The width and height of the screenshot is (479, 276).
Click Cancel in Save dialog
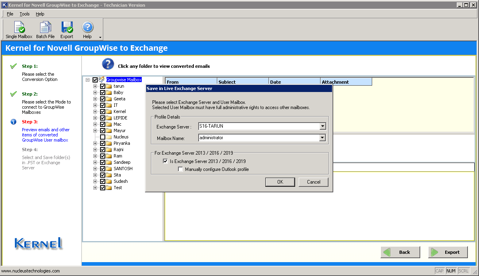click(313, 182)
